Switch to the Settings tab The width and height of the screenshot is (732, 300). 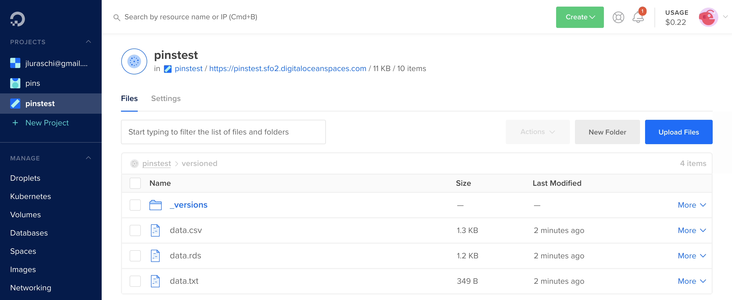[166, 98]
